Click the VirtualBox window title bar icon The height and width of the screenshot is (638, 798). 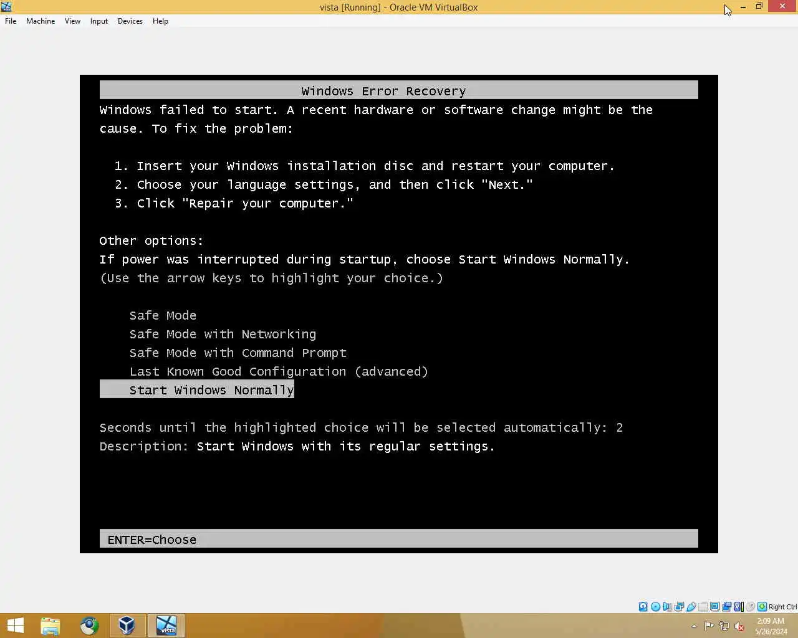point(6,7)
